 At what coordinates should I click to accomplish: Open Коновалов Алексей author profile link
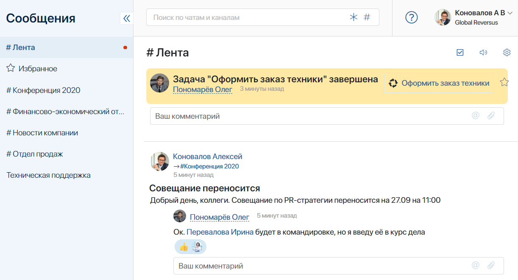point(208,157)
